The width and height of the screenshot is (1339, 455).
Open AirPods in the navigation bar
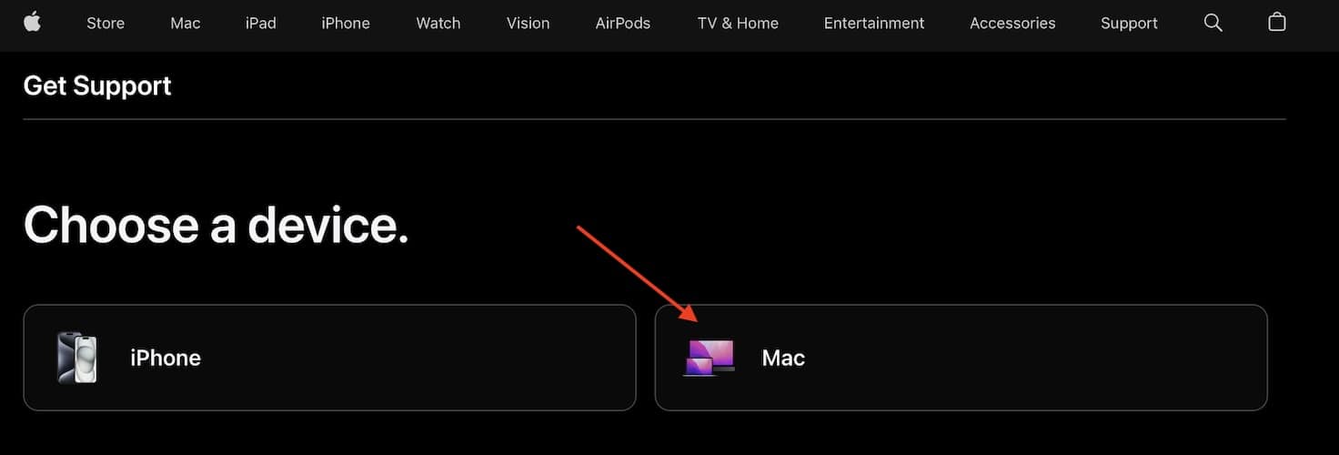pyautogui.click(x=623, y=24)
